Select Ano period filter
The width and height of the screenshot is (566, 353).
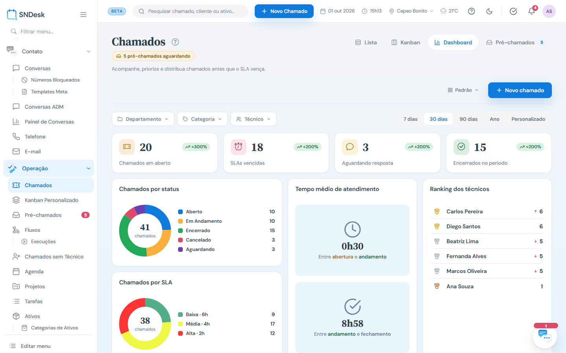494,119
